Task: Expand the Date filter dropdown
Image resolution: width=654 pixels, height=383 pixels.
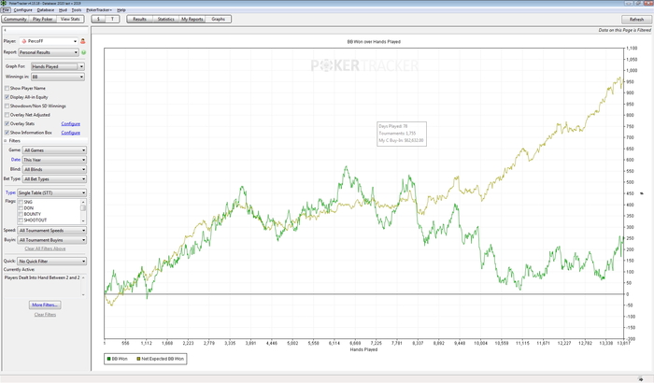Action: [x=54, y=160]
